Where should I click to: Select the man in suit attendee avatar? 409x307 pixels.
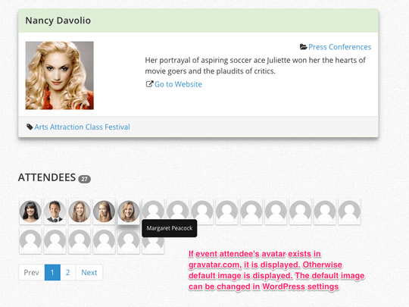(55, 211)
